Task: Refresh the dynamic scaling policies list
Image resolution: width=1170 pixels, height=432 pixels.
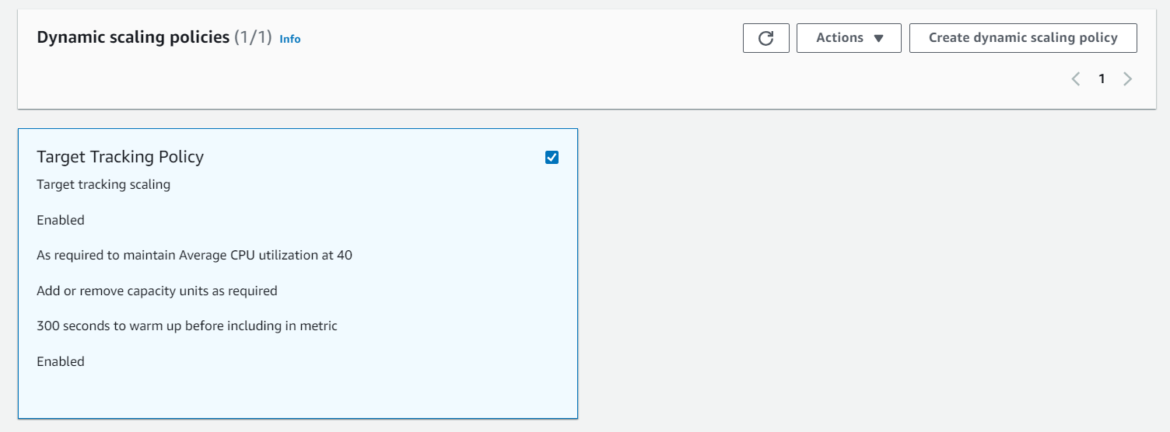Action: pos(766,38)
